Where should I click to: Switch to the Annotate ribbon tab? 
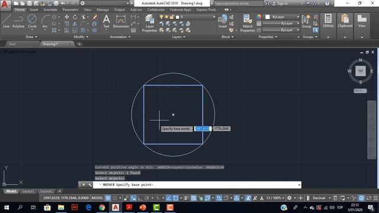(50, 9)
